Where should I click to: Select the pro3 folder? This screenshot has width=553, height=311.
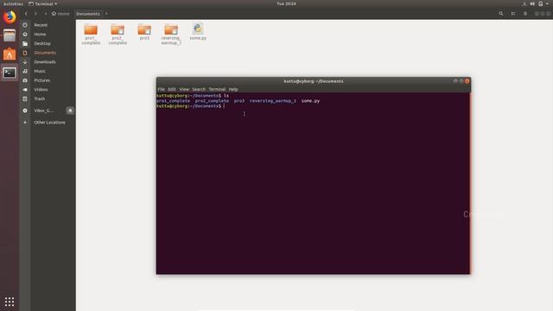tap(144, 32)
